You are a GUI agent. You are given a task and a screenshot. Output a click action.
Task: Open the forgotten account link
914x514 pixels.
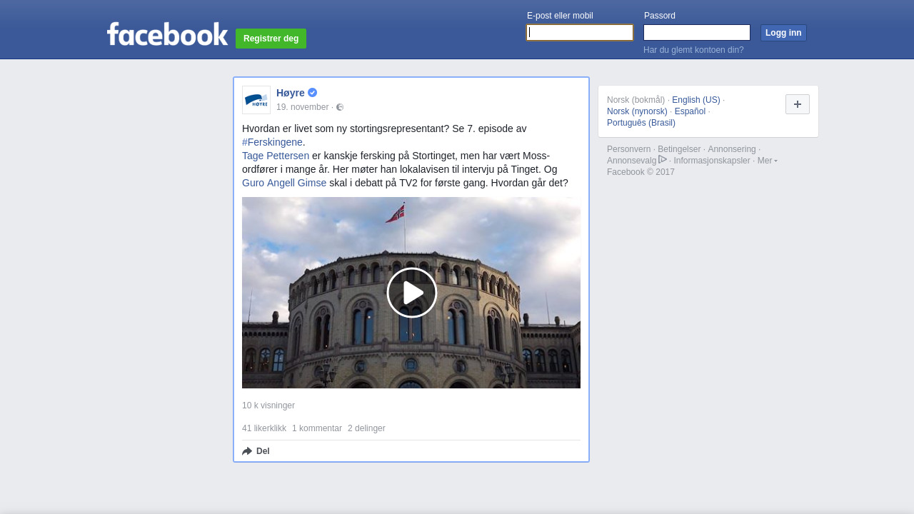(693, 50)
